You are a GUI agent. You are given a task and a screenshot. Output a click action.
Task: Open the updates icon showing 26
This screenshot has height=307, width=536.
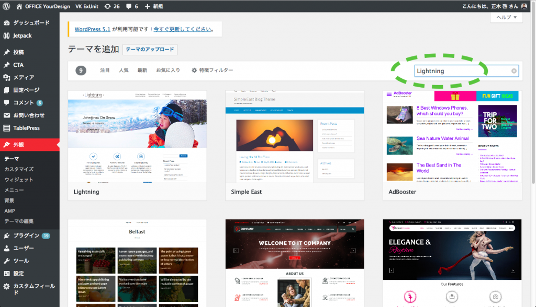tap(112, 6)
